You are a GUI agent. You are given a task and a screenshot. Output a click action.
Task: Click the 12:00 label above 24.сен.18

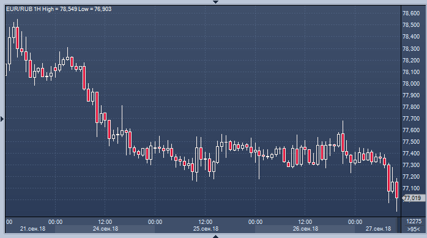(x=105, y=222)
